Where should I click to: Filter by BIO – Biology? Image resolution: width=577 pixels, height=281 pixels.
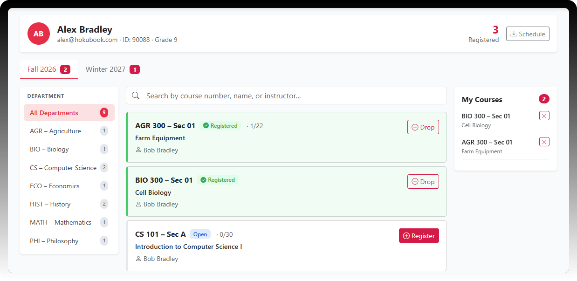pos(69,149)
